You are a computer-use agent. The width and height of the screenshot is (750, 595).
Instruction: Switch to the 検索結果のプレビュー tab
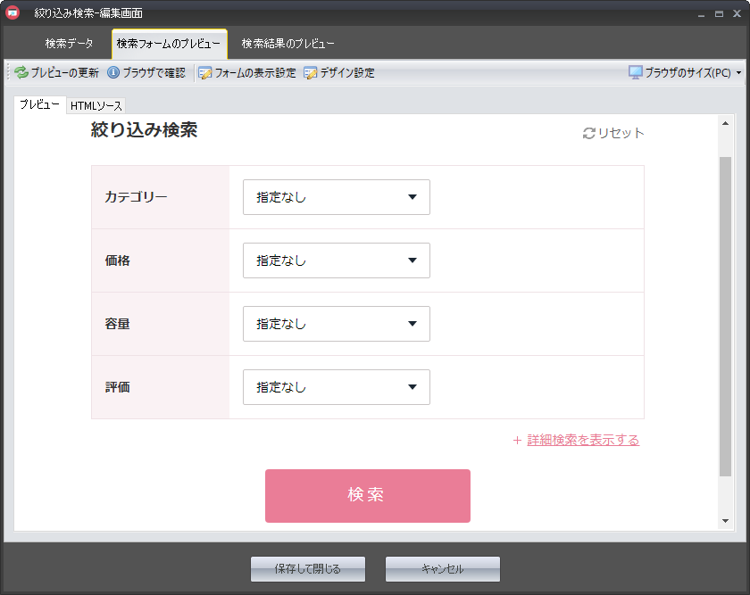point(287,44)
